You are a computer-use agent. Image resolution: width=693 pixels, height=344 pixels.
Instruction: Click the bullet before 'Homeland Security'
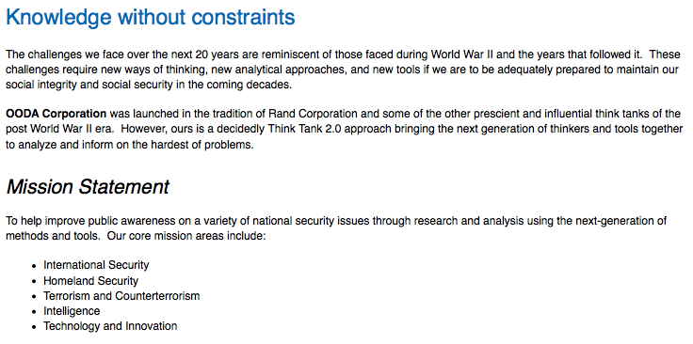pyautogui.click(x=34, y=281)
